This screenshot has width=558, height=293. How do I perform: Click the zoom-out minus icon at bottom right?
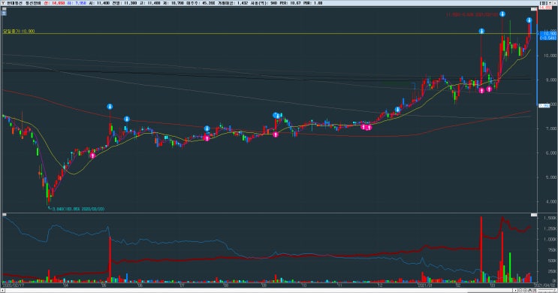point(520,291)
